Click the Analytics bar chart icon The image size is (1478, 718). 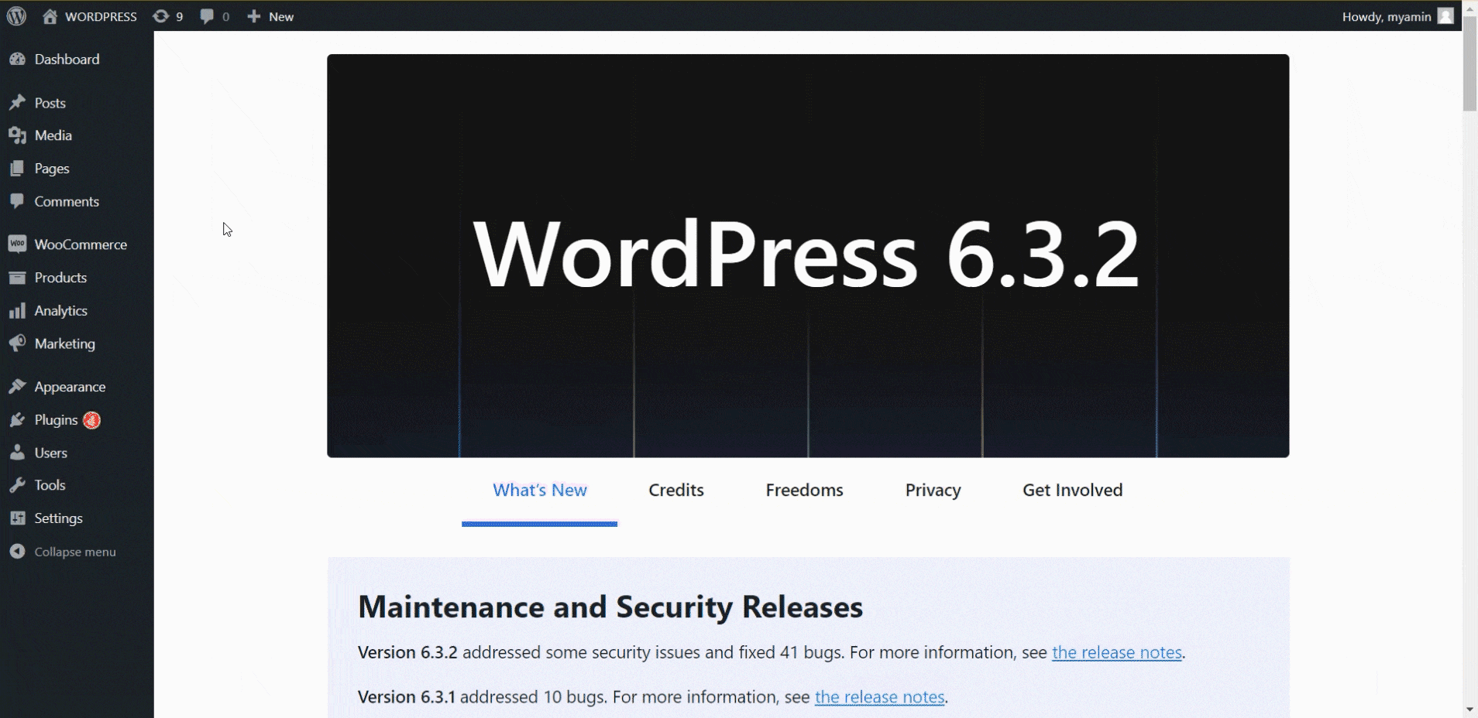pyautogui.click(x=17, y=311)
